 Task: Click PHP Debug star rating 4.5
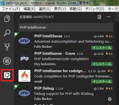pos(109,88)
